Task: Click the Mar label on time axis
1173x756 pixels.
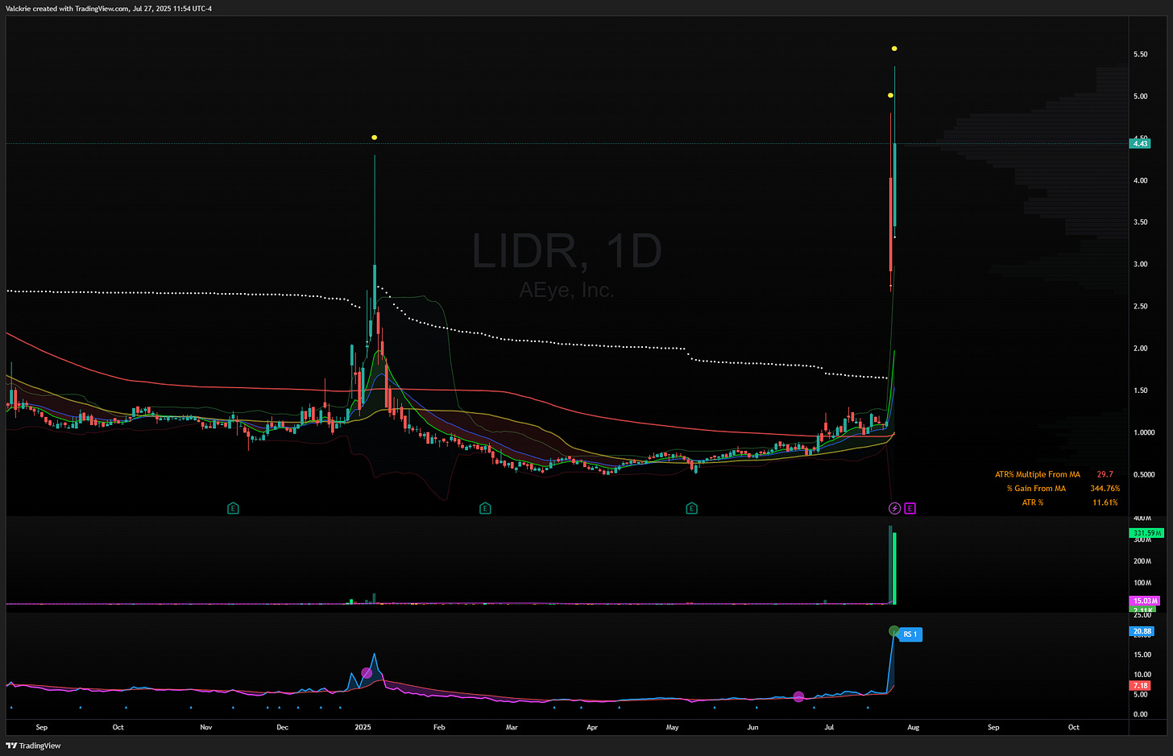Action: (512, 727)
